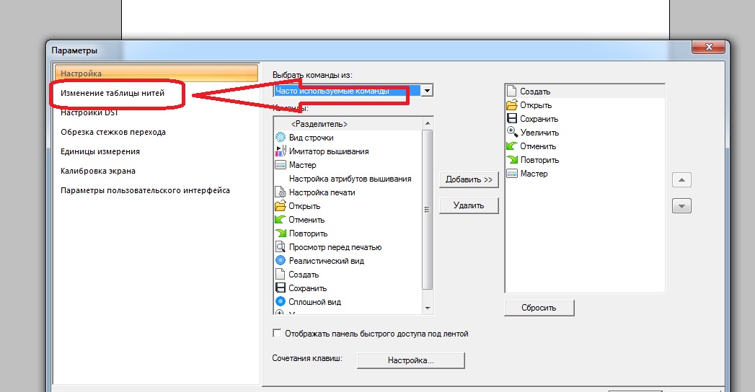Move selected command down with arrow button
This screenshot has height=392, width=755.
[x=681, y=206]
